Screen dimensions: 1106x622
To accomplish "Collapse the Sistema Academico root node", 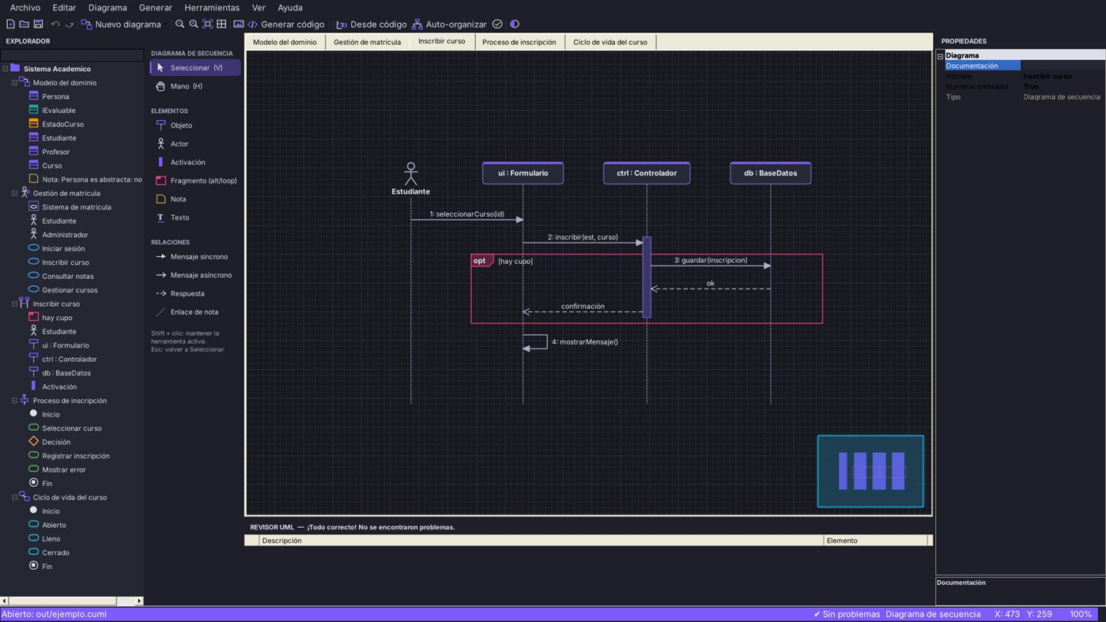I will [x=5, y=69].
